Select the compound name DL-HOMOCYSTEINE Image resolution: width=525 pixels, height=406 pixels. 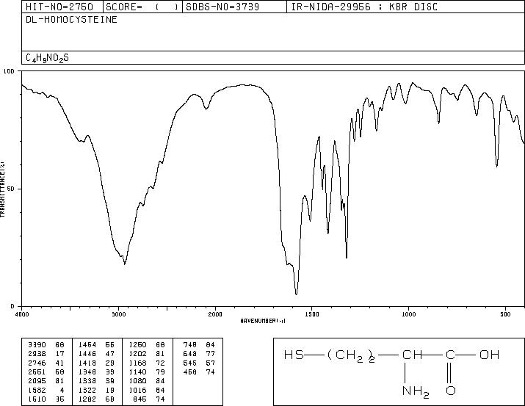pos(71,20)
